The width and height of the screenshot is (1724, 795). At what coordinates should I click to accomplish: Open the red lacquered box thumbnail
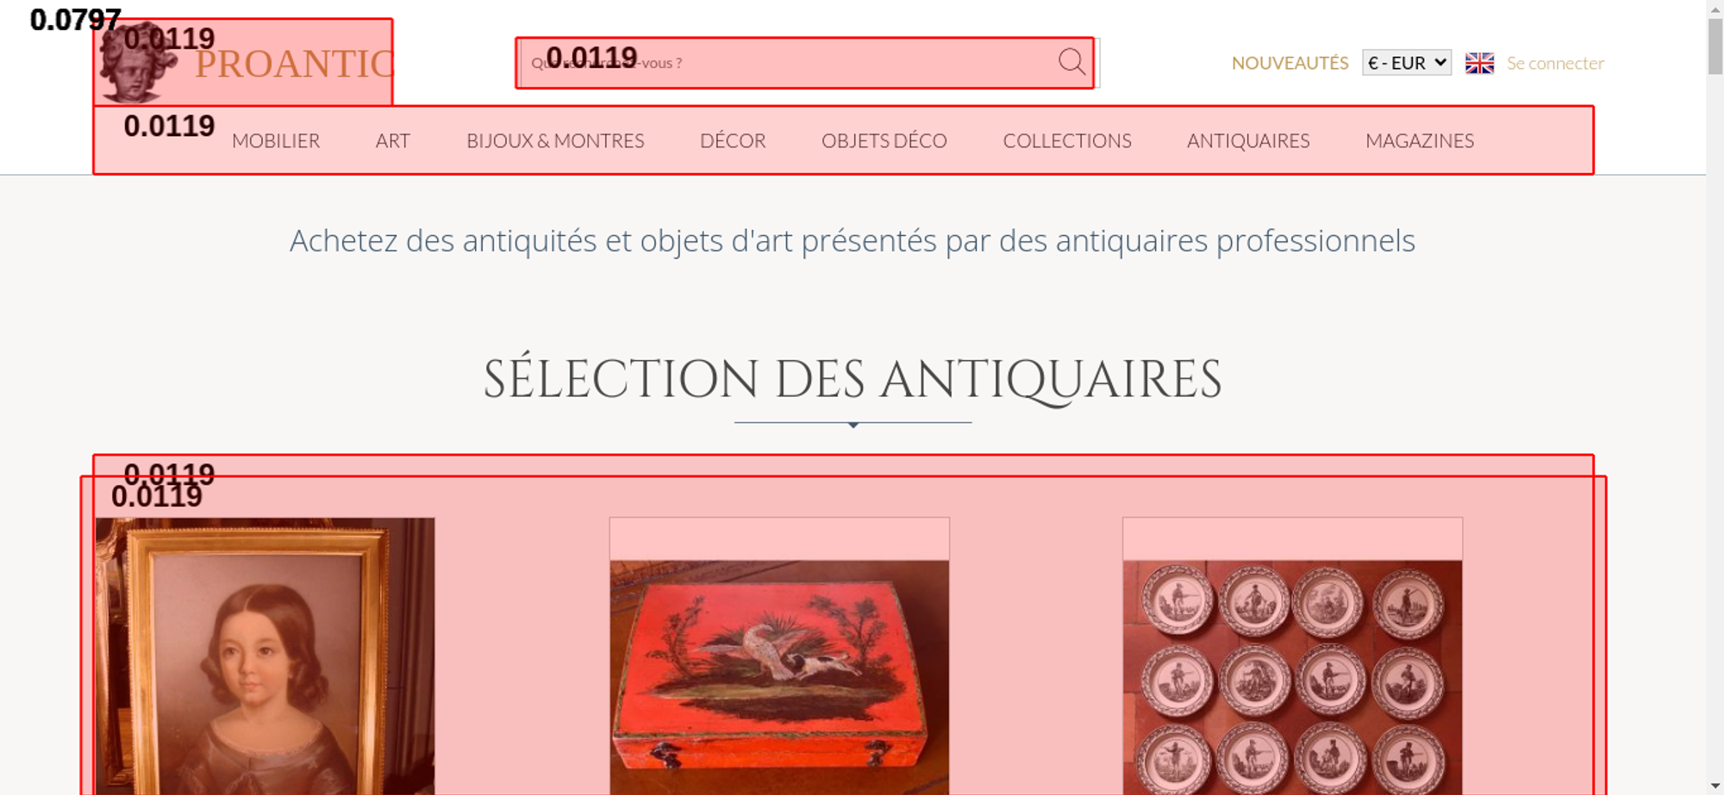point(779,678)
